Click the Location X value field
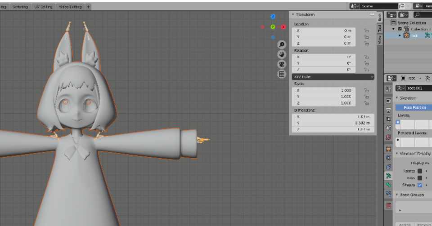 (324, 31)
